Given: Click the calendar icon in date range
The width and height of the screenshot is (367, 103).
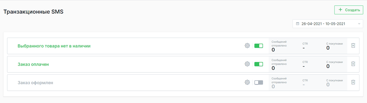Looking at the screenshot, I should (298, 24).
